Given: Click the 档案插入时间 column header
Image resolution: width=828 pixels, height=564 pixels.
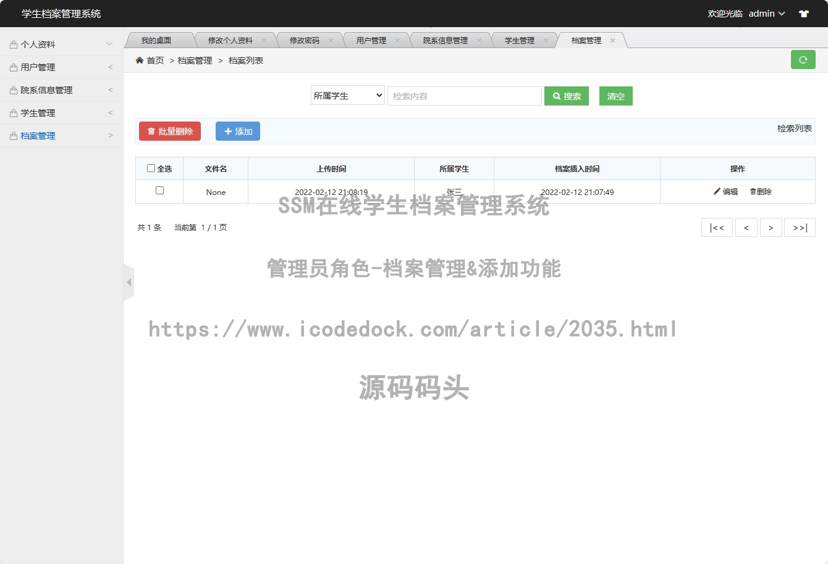Looking at the screenshot, I should (577, 168).
